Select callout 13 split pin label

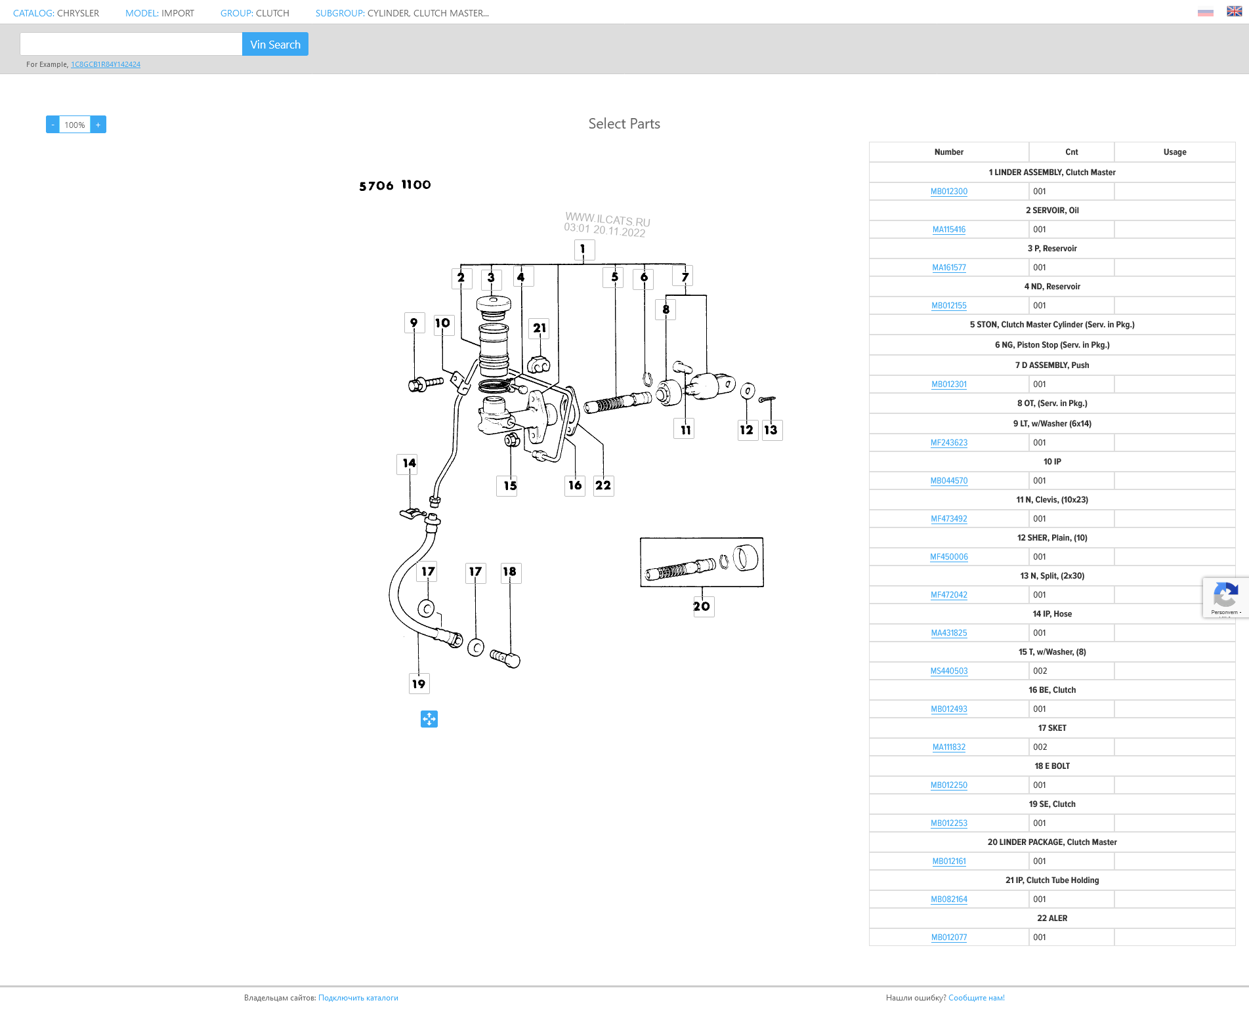tap(771, 430)
